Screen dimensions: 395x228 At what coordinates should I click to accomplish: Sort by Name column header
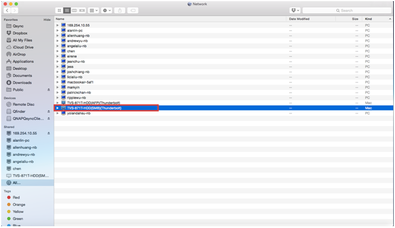pyautogui.click(x=170, y=19)
